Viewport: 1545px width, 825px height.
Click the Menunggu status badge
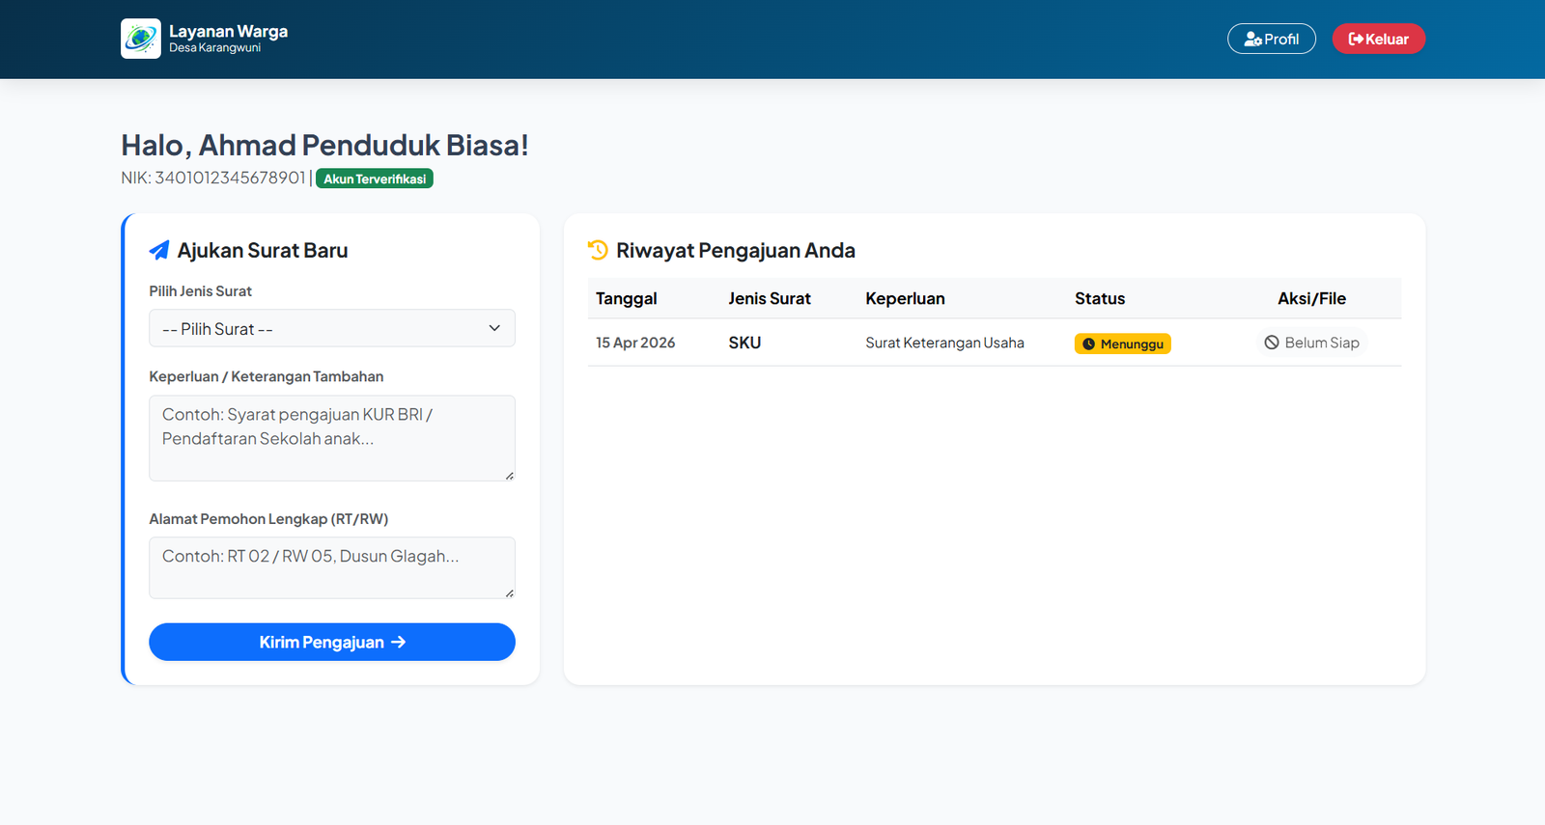pos(1123,344)
